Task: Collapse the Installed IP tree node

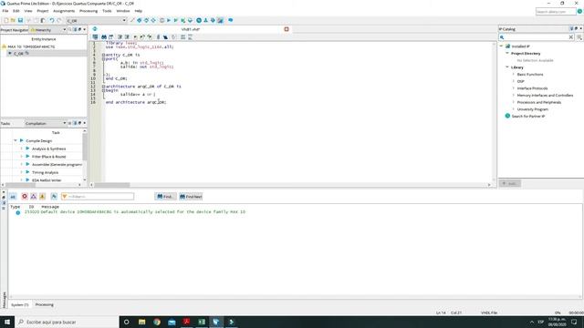Action: [501, 46]
